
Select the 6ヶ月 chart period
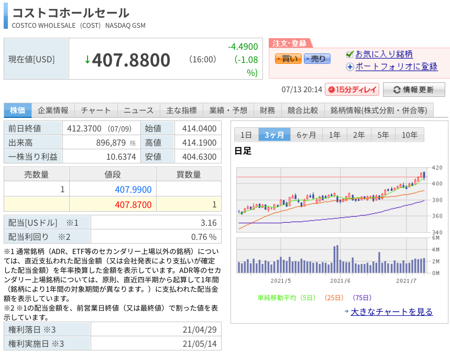(x=306, y=135)
